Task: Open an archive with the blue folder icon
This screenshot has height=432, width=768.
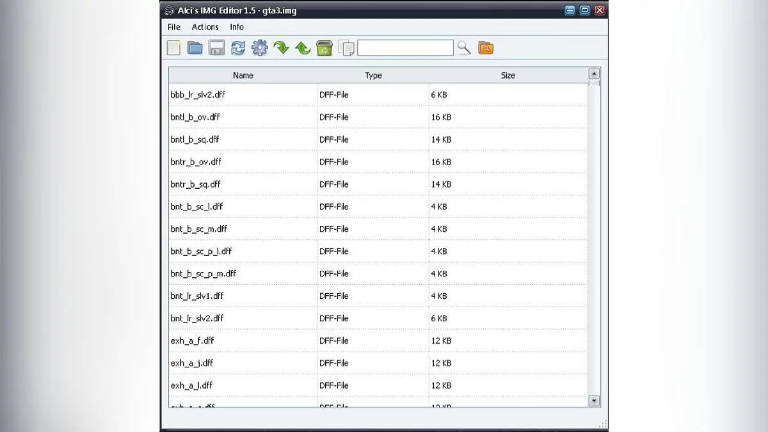Action: 195,48
